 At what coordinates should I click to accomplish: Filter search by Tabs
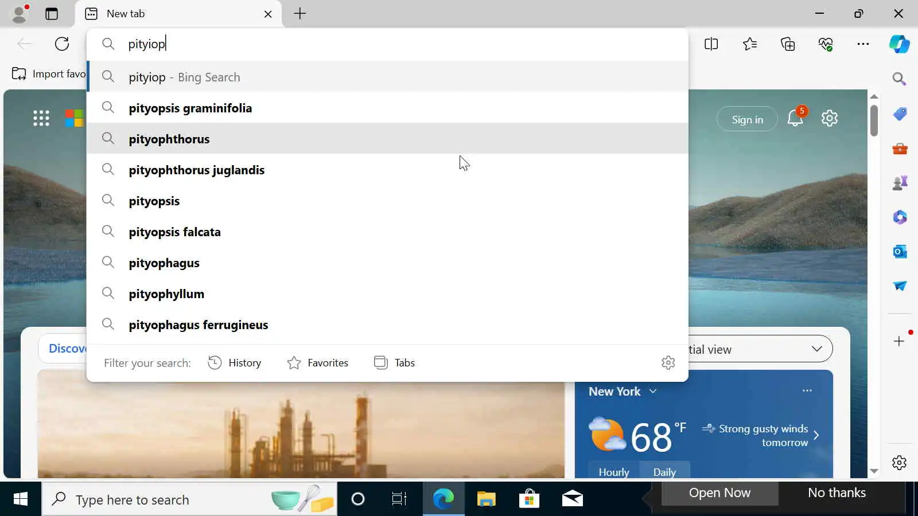(394, 362)
